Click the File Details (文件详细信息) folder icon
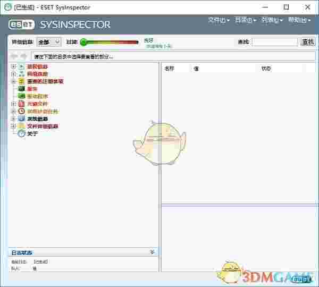The height and width of the screenshot is (287, 319). [x=21, y=126]
